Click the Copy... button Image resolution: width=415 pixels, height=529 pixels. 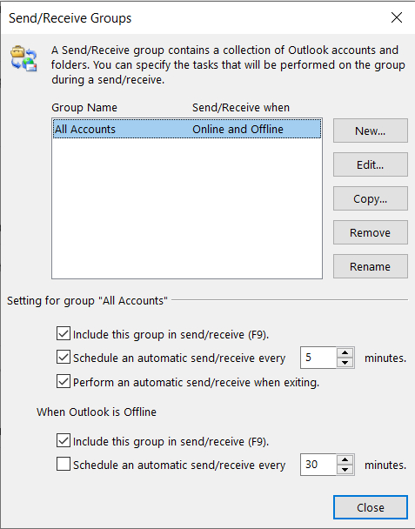click(370, 198)
